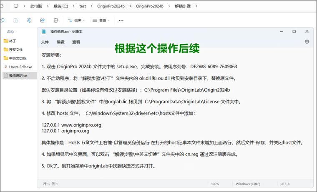Click the refresh icon in Explorer address bar
317x192 pixels.
tap(2, 6)
